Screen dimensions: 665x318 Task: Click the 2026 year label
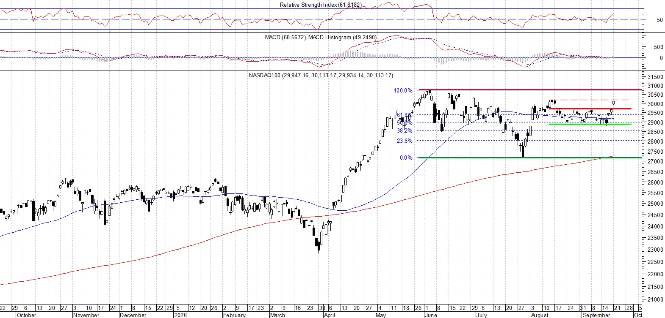tap(180, 315)
